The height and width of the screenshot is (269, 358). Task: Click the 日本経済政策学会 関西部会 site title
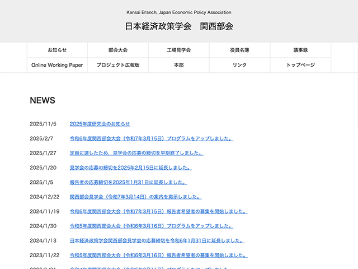tap(179, 26)
